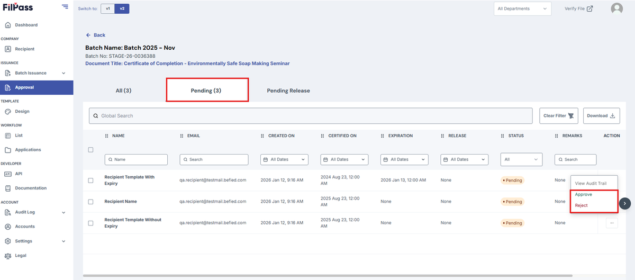The image size is (635, 280).
Task: Click the EXPIRATION column drag handle
Action: (383, 136)
